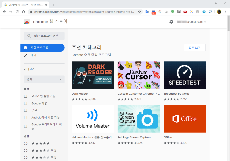Check the Google 드라이브에서 작동 checkbox
Screen dimensions: 230x161
click(x=26, y=127)
